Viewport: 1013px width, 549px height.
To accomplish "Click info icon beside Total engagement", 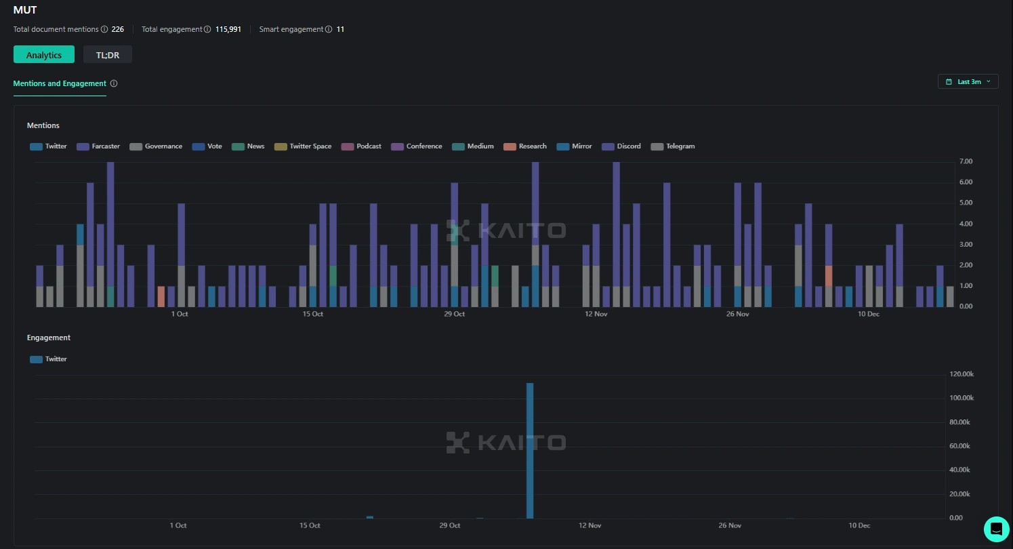I will pos(207,29).
